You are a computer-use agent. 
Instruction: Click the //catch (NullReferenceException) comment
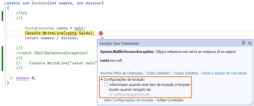point(52,53)
